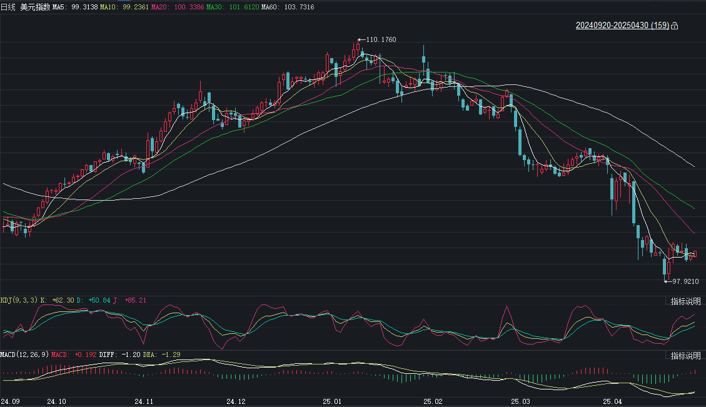Click the KDJ(9,3,3) indicator label
Viewport: 706px width, 407px height.
coord(19,300)
